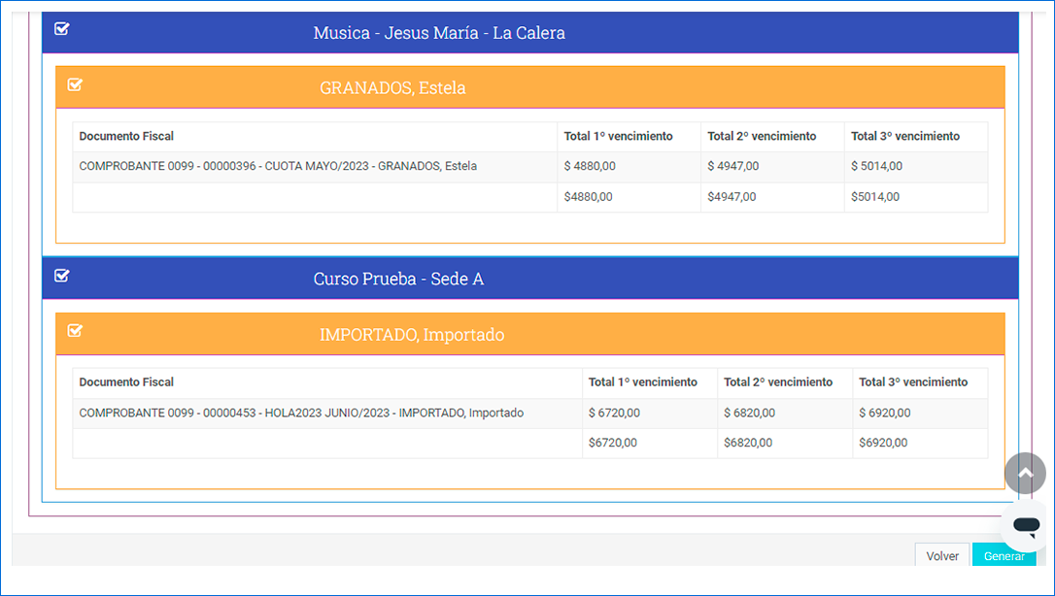The image size is (1055, 596).
Task: Uncheck the GRANADOS, Estela checkbox
Action: point(76,85)
